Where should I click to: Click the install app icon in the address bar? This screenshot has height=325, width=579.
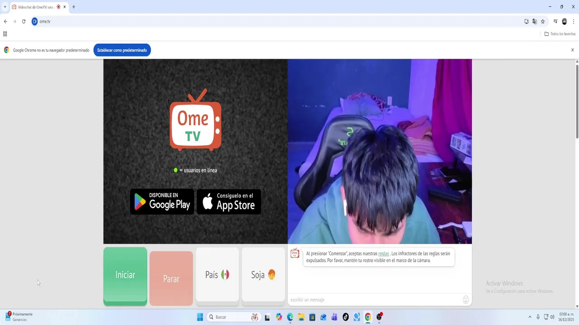pos(527,21)
